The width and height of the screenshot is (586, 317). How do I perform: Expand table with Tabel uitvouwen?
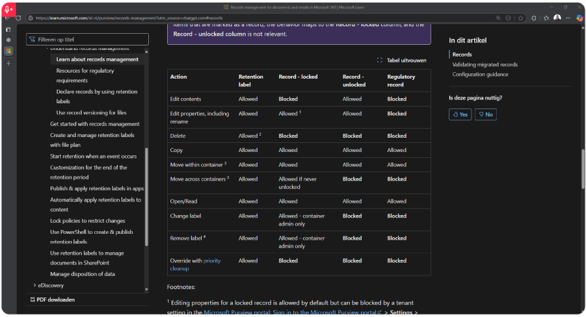tap(401, 60)
